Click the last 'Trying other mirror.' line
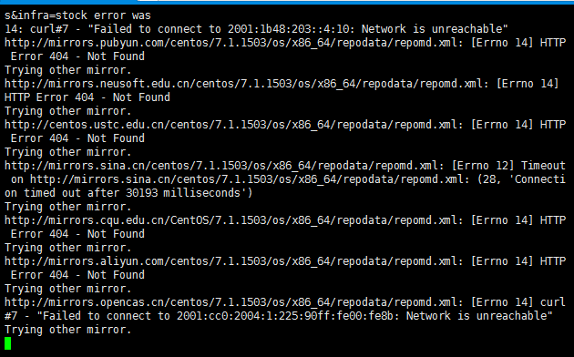Viewport: 574px width, 357px height. point(67,330)
